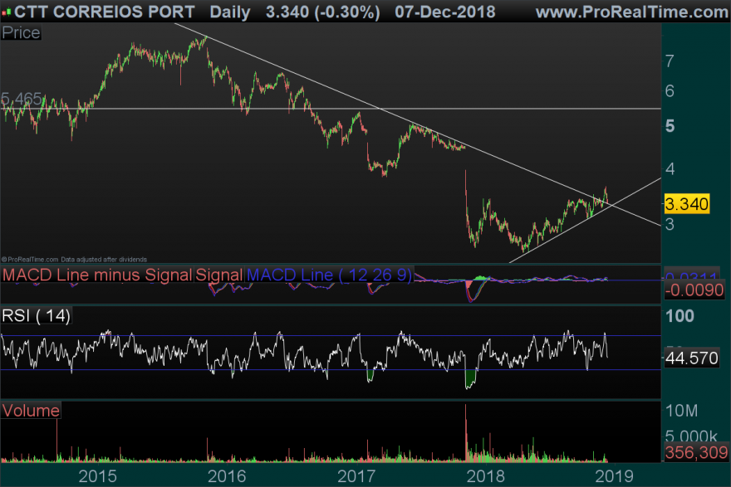Click the 2017 year label on time axis
Image resolution: width=731 pixels, height=487 pixels.
click(x=356, y=476)
